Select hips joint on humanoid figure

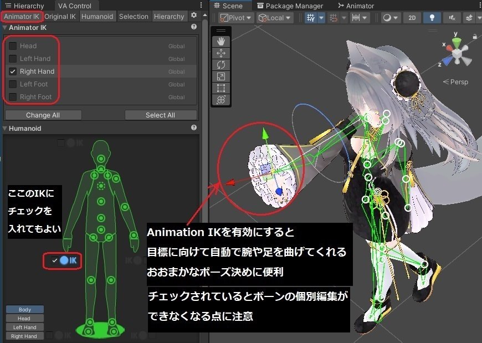pos(101,229)
